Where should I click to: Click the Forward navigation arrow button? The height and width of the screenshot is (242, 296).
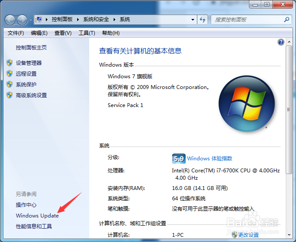click(x=22, y=20)
